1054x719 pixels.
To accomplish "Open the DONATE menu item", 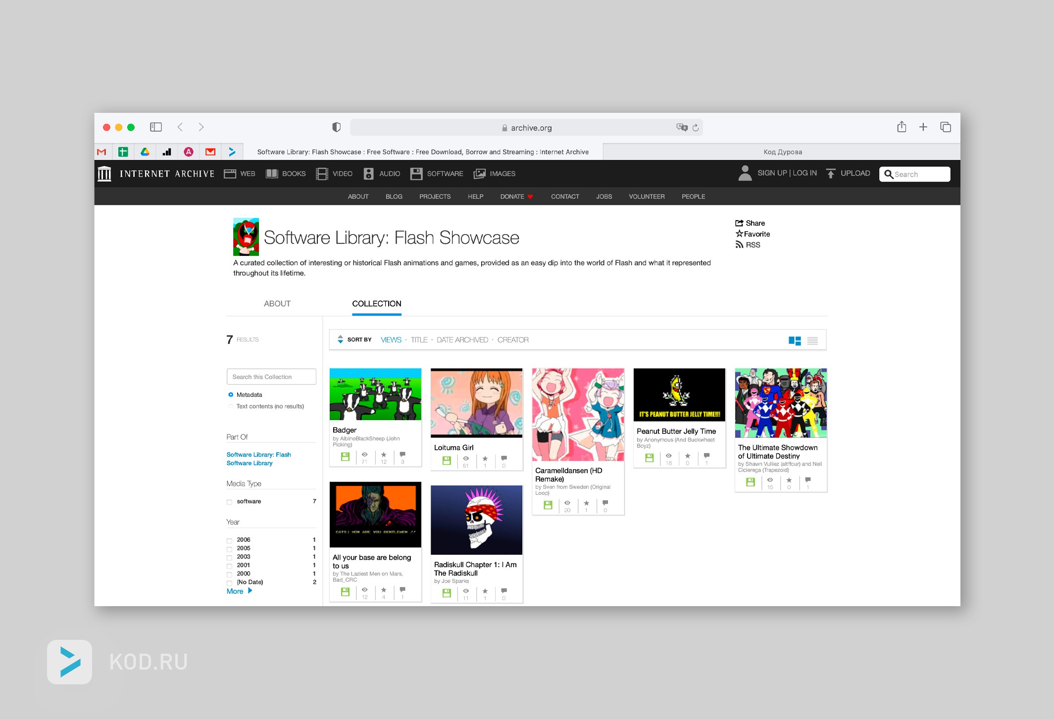I will 516,196.
